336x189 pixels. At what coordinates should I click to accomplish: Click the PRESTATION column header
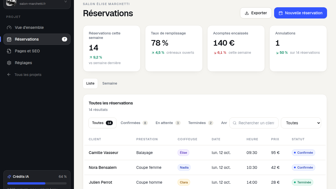147,139
